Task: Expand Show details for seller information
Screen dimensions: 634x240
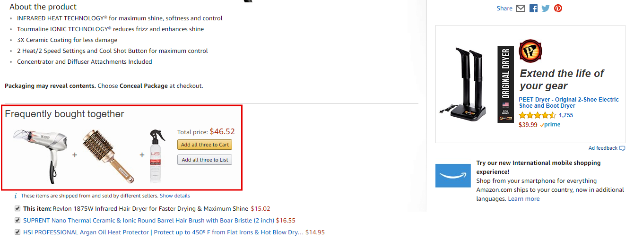Action: [x=175, y=196]
